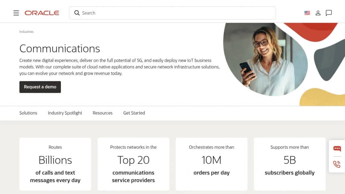Open the contact chat bubble icon in header

point(329,13)
